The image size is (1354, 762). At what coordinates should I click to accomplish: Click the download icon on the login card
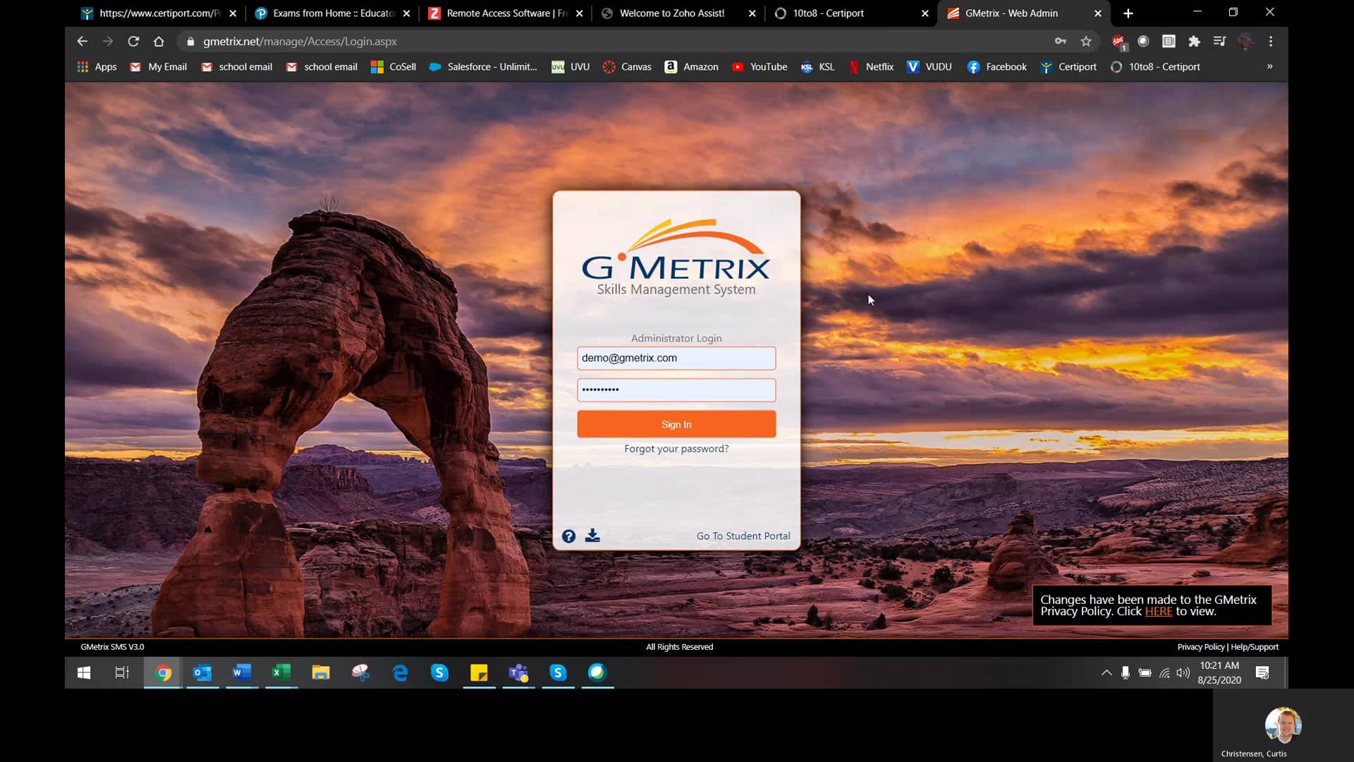[x=592, y=536]
